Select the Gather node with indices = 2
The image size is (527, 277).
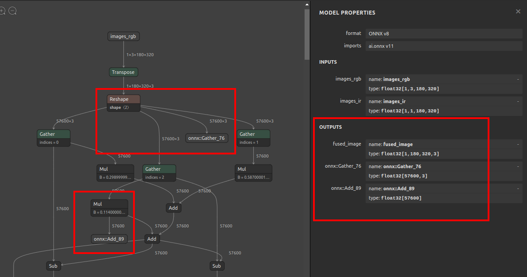[159, 173]
